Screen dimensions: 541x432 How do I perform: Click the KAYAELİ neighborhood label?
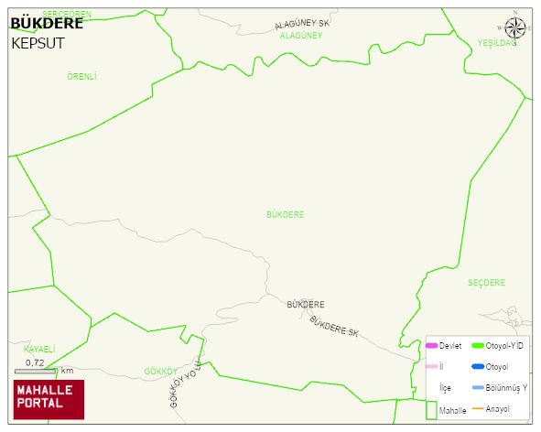39,350
